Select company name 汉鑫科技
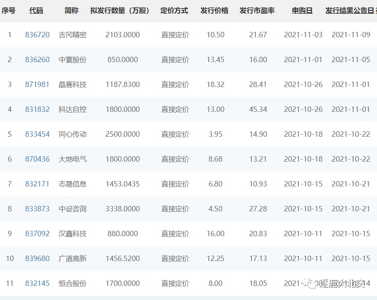Viewport: 377px width, 300px height. 72,234
